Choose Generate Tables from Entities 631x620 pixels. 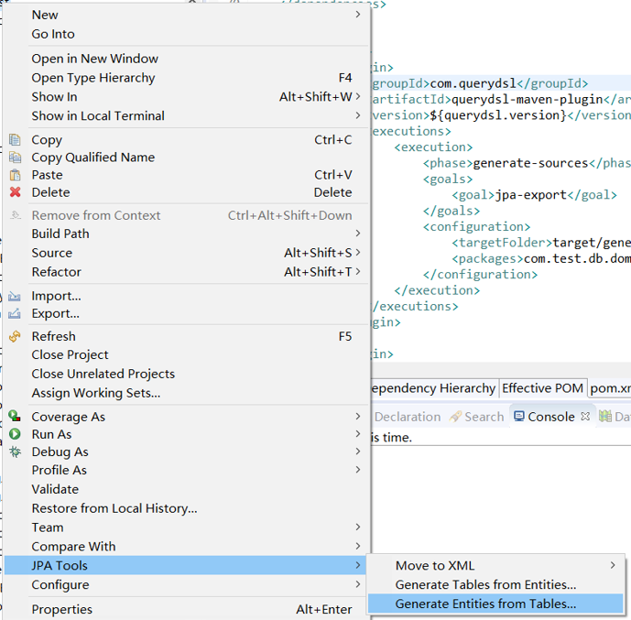[x=485, y=584]
